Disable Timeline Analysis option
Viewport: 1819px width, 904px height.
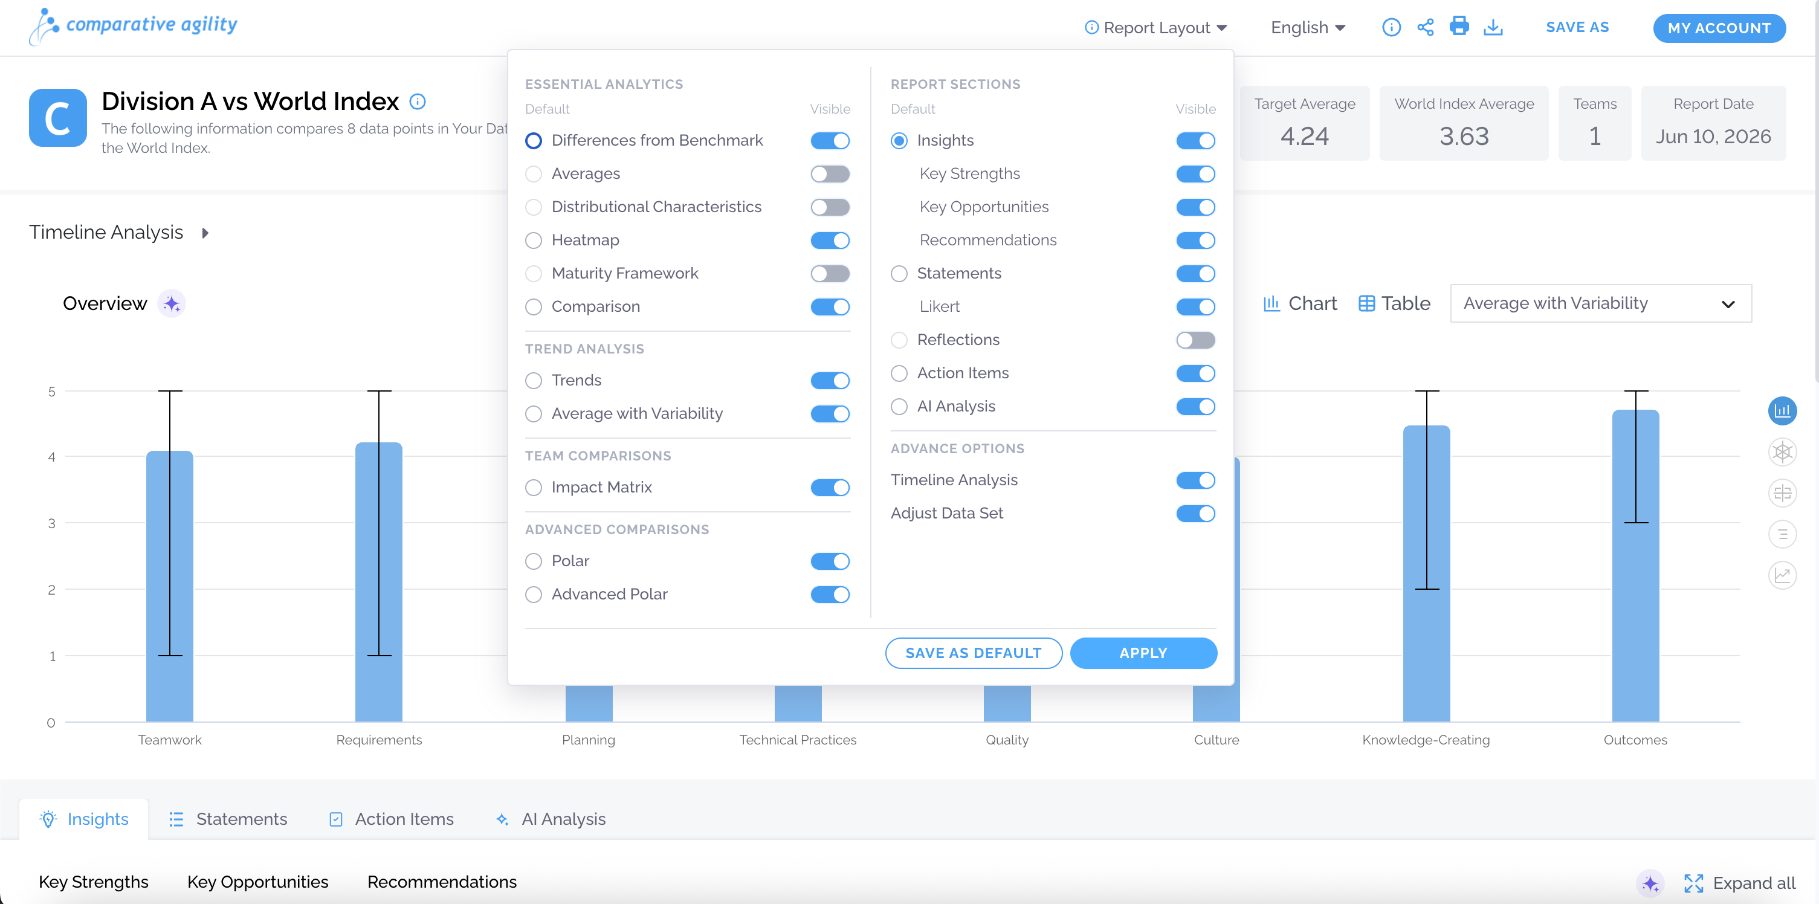(1195, 480)
